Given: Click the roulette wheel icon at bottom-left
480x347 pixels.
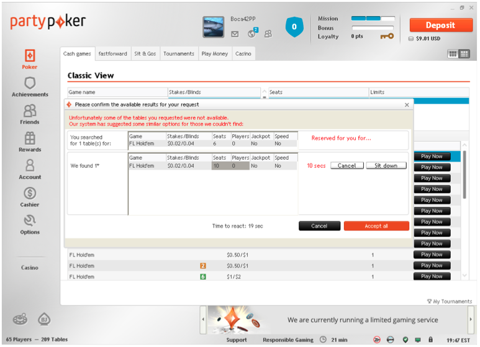Looking at the screenshot, I should pos(20,320).
